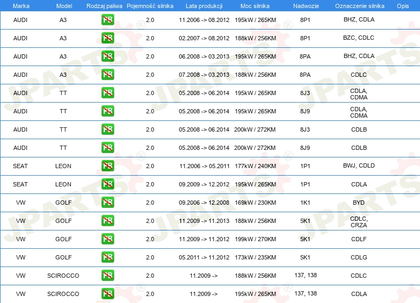Click the fuel icon in the AUDI TT 195kW 8J3 row
Viewport: 420px width, 303px height.
click(107, 93)
